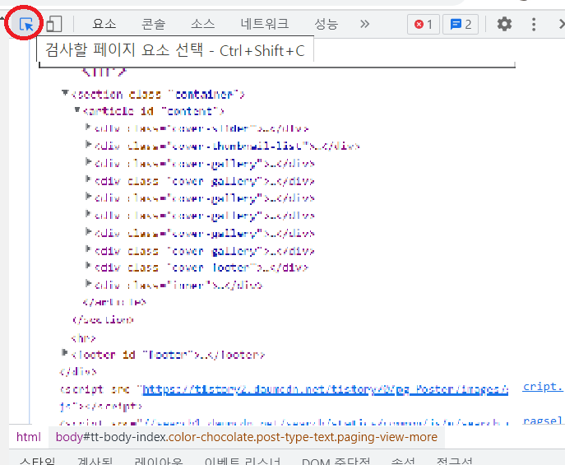565x465 pixels.
Task: Open the issues badge showing 2
Action: pyautogui.click(x=461, y=25)
